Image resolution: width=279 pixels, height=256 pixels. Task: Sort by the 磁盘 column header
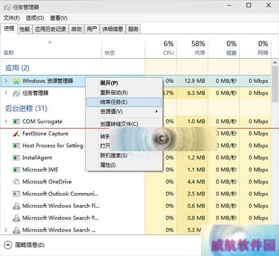tap(231, 53)
